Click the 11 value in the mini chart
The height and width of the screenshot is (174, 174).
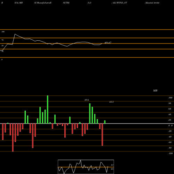point(112,165)
